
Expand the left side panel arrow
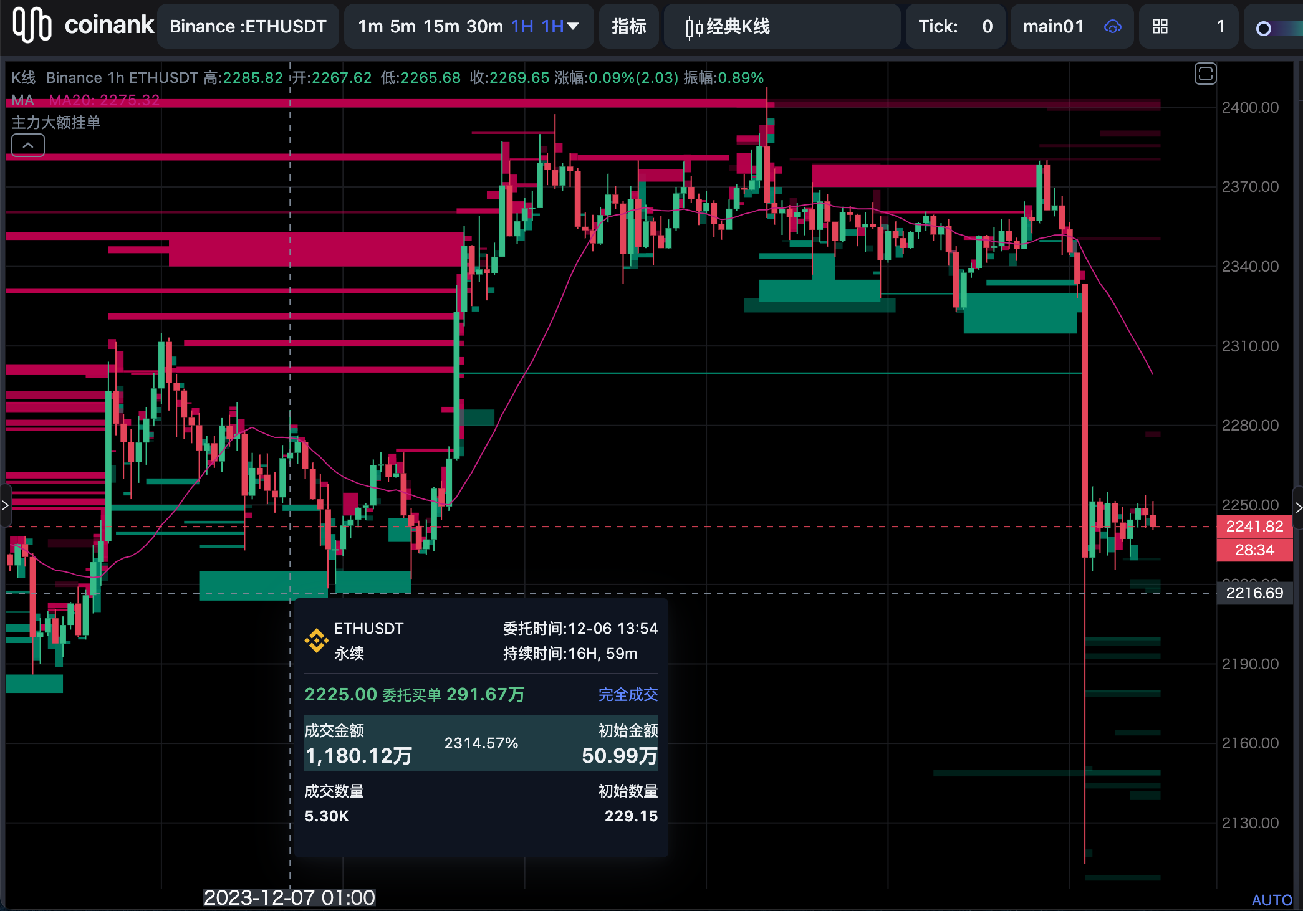(5, 505)
